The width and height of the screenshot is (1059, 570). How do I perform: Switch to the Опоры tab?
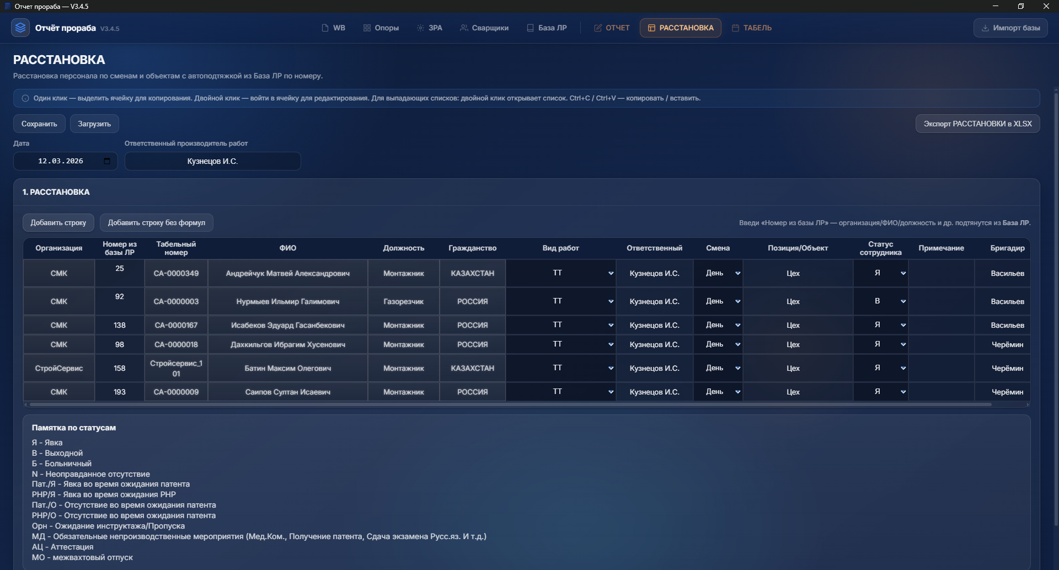[x=381, y=28]
